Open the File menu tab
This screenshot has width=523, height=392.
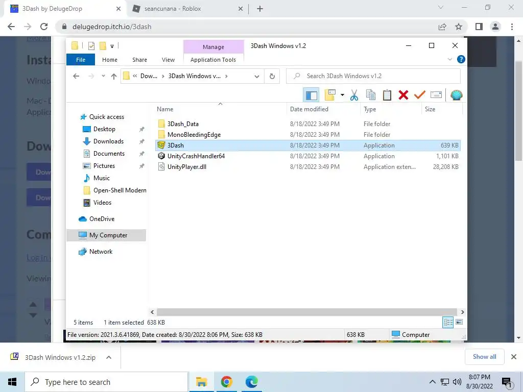click(x=81, y=60)
